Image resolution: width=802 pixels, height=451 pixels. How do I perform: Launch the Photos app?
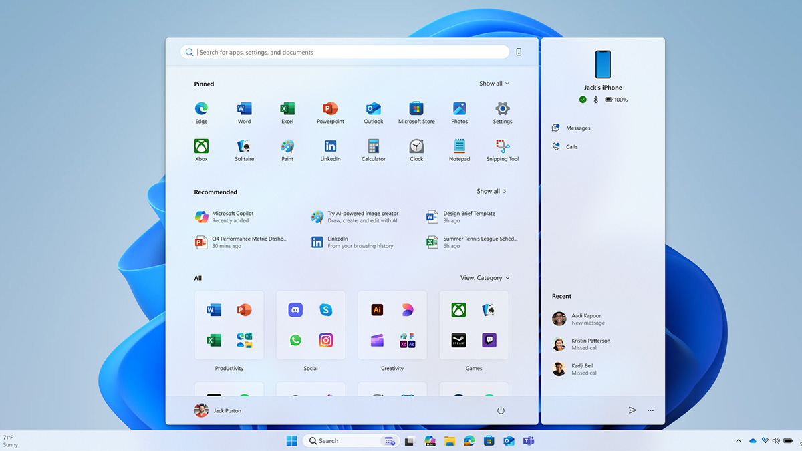coord(459,112)
